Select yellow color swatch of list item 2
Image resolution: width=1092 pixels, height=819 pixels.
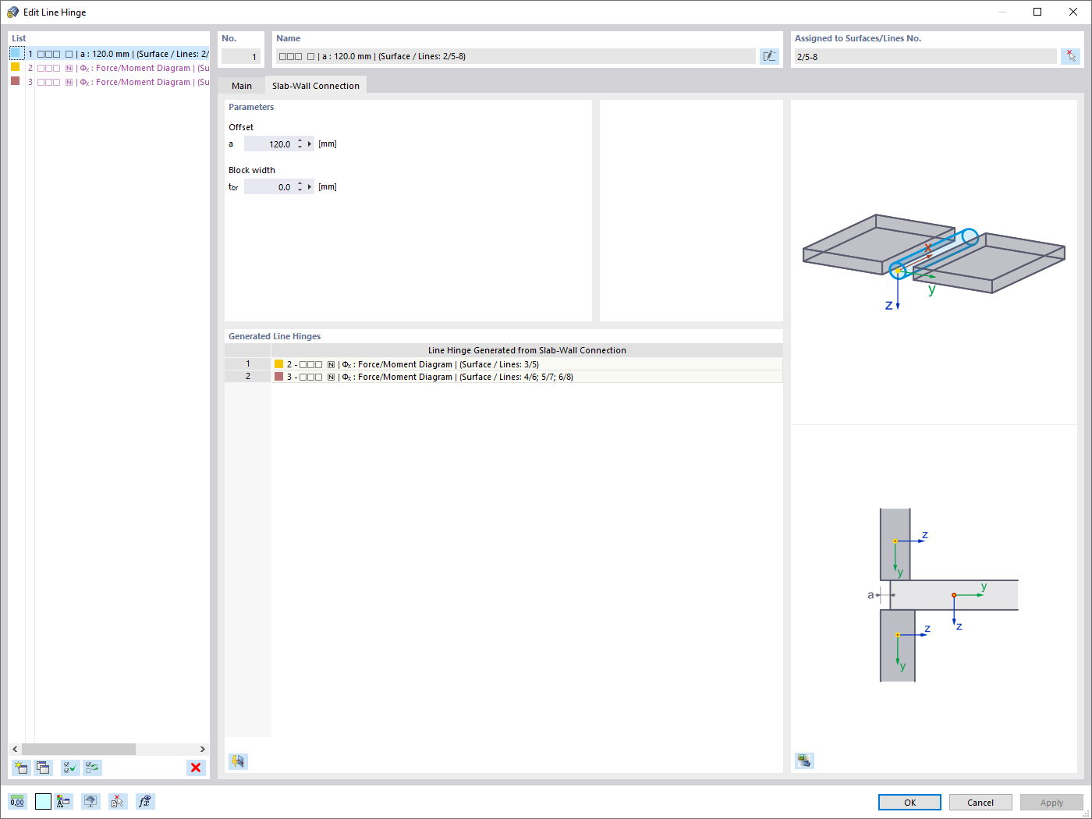click(15, 67)
